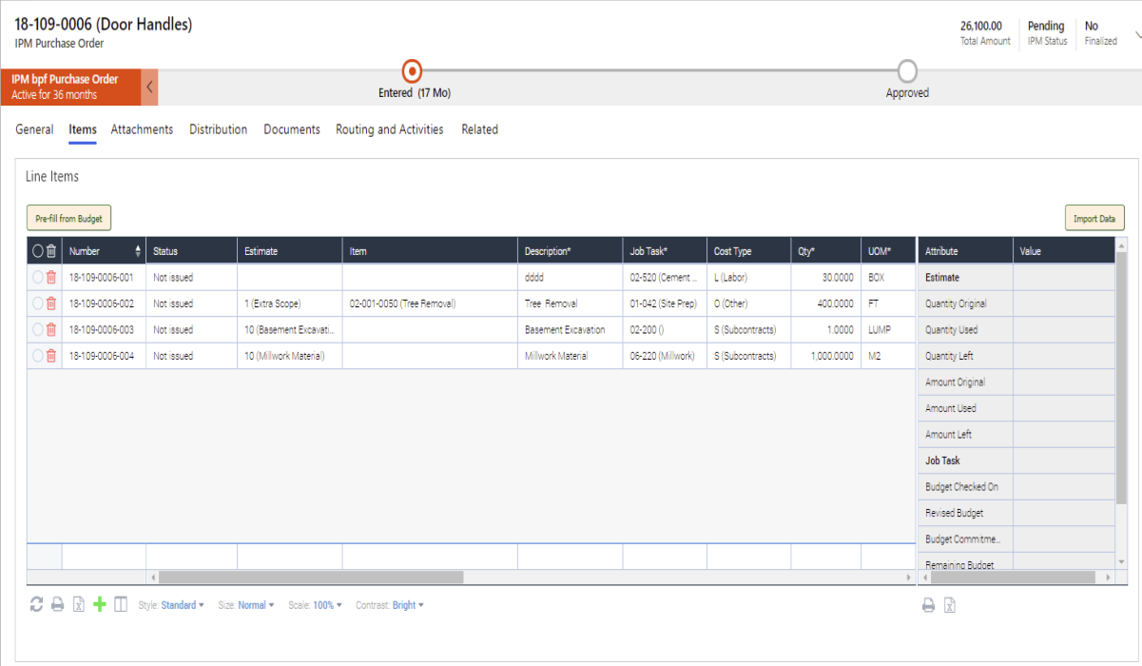Open the column chooser split-view icon

click(x=119, y=604)
